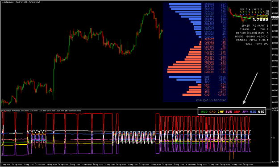Click the white USD legend label
Image resolution: width=279 pixels, height=167 pixels.
[261, 112]
